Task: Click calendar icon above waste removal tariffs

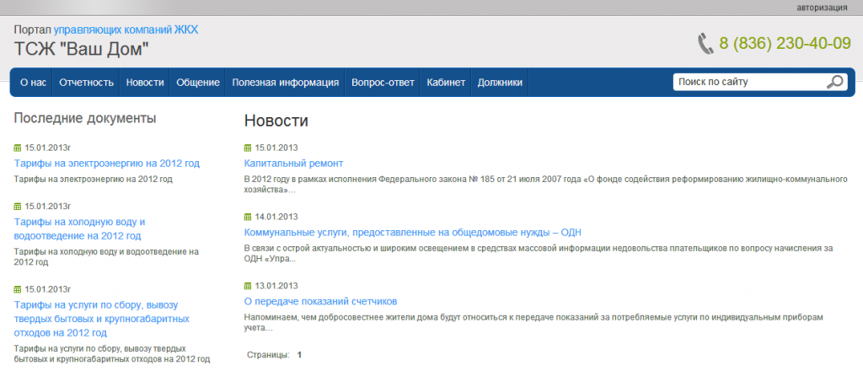Action: (18, 289)
